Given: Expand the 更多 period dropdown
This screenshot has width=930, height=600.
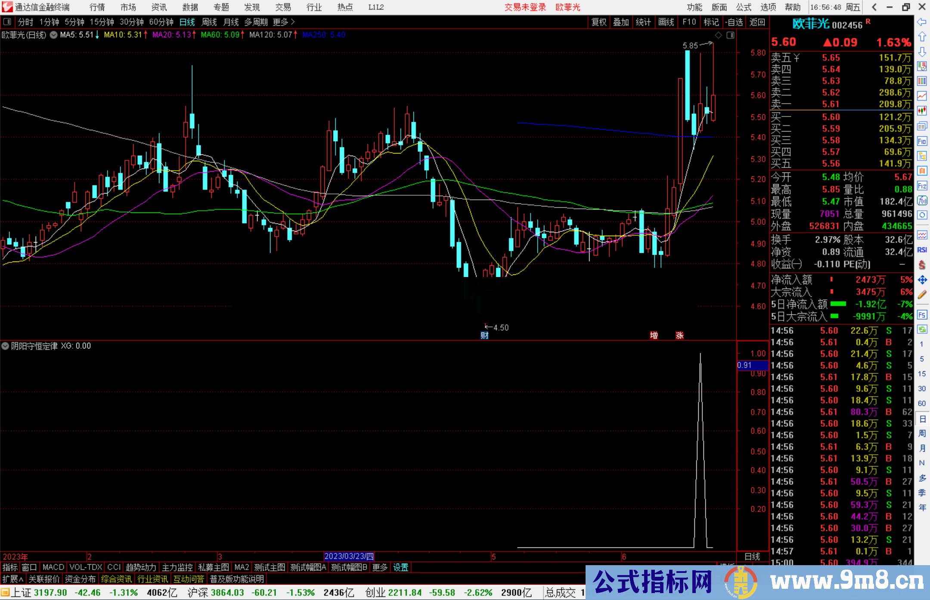Looking at the screenshot, I should point(280,22).
